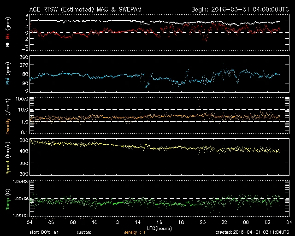The height and width of the screenshot is (236, 295).
Task: Click the '20' hour label on x-axis
Action: tap(203, 223)
